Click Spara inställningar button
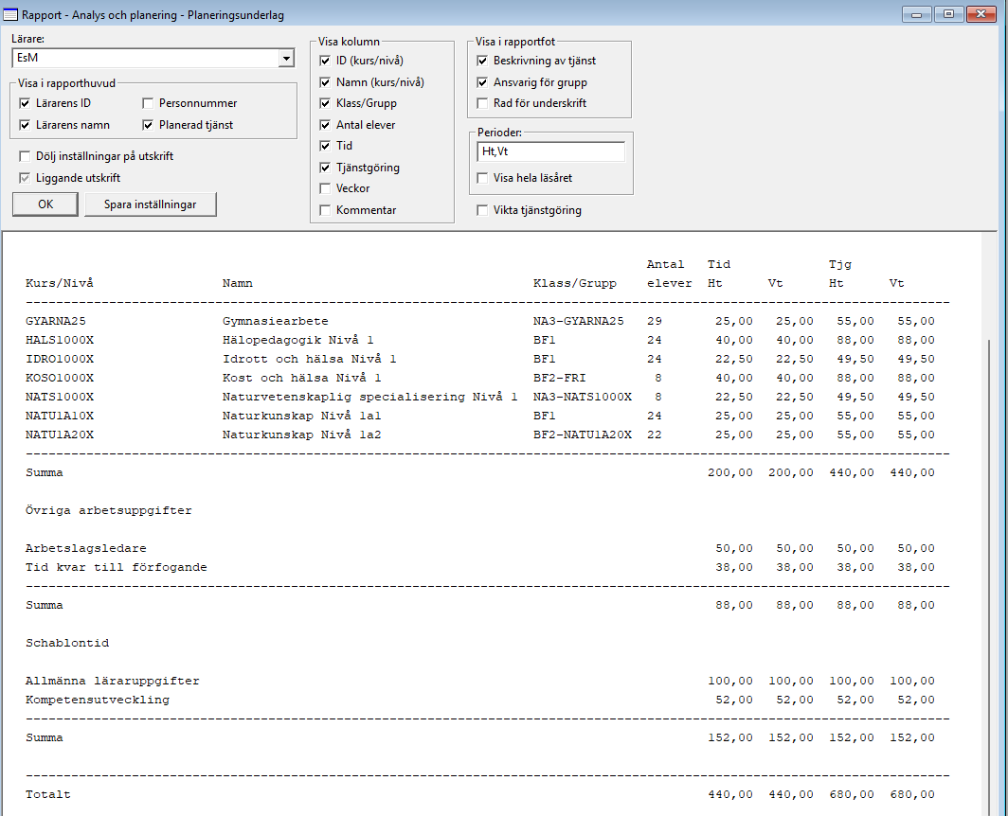The height and width of the screenshot is (816, 1008). click(x=151, y=204)
